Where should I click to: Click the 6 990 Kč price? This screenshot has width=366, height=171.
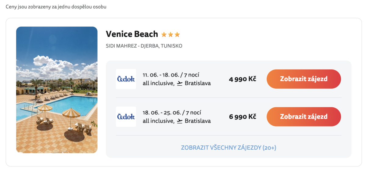coord(242,117)
